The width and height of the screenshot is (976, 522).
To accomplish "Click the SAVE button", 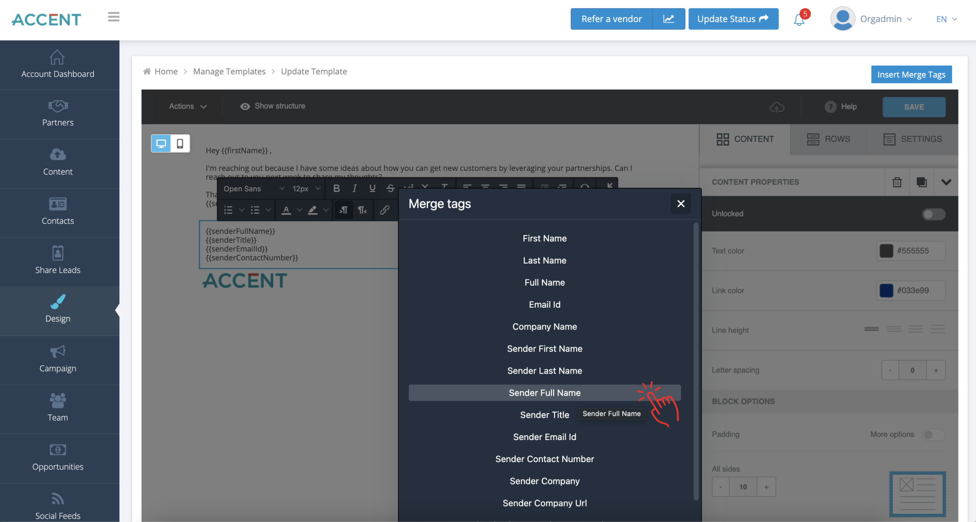I will pyautogui.click(x=914, y=107).
